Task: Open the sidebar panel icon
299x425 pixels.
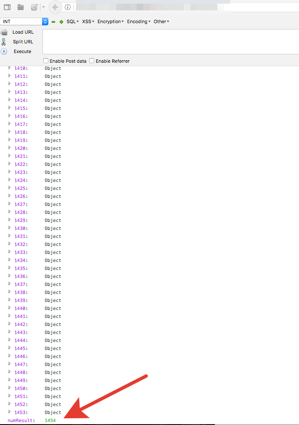Action: 7,7
